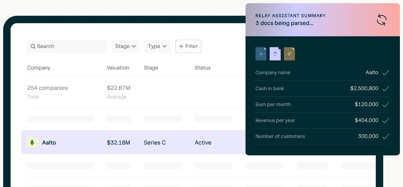Sort by the Status column header
Screen dimensions: 403x187
pos(203,68)
